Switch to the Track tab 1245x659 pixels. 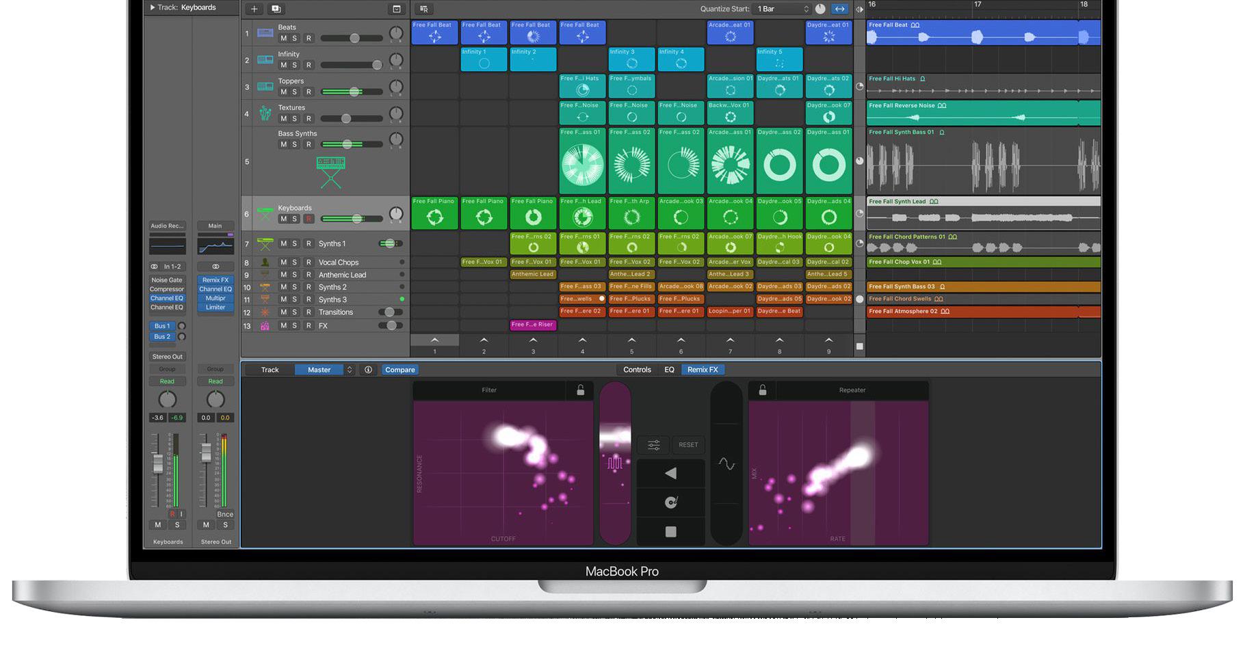pos(270,370)
